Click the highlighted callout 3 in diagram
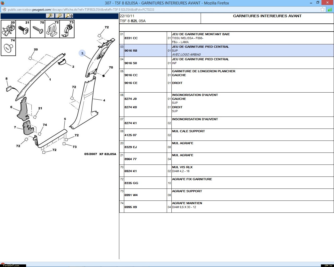334x267 pixels. tap(82, 53)
